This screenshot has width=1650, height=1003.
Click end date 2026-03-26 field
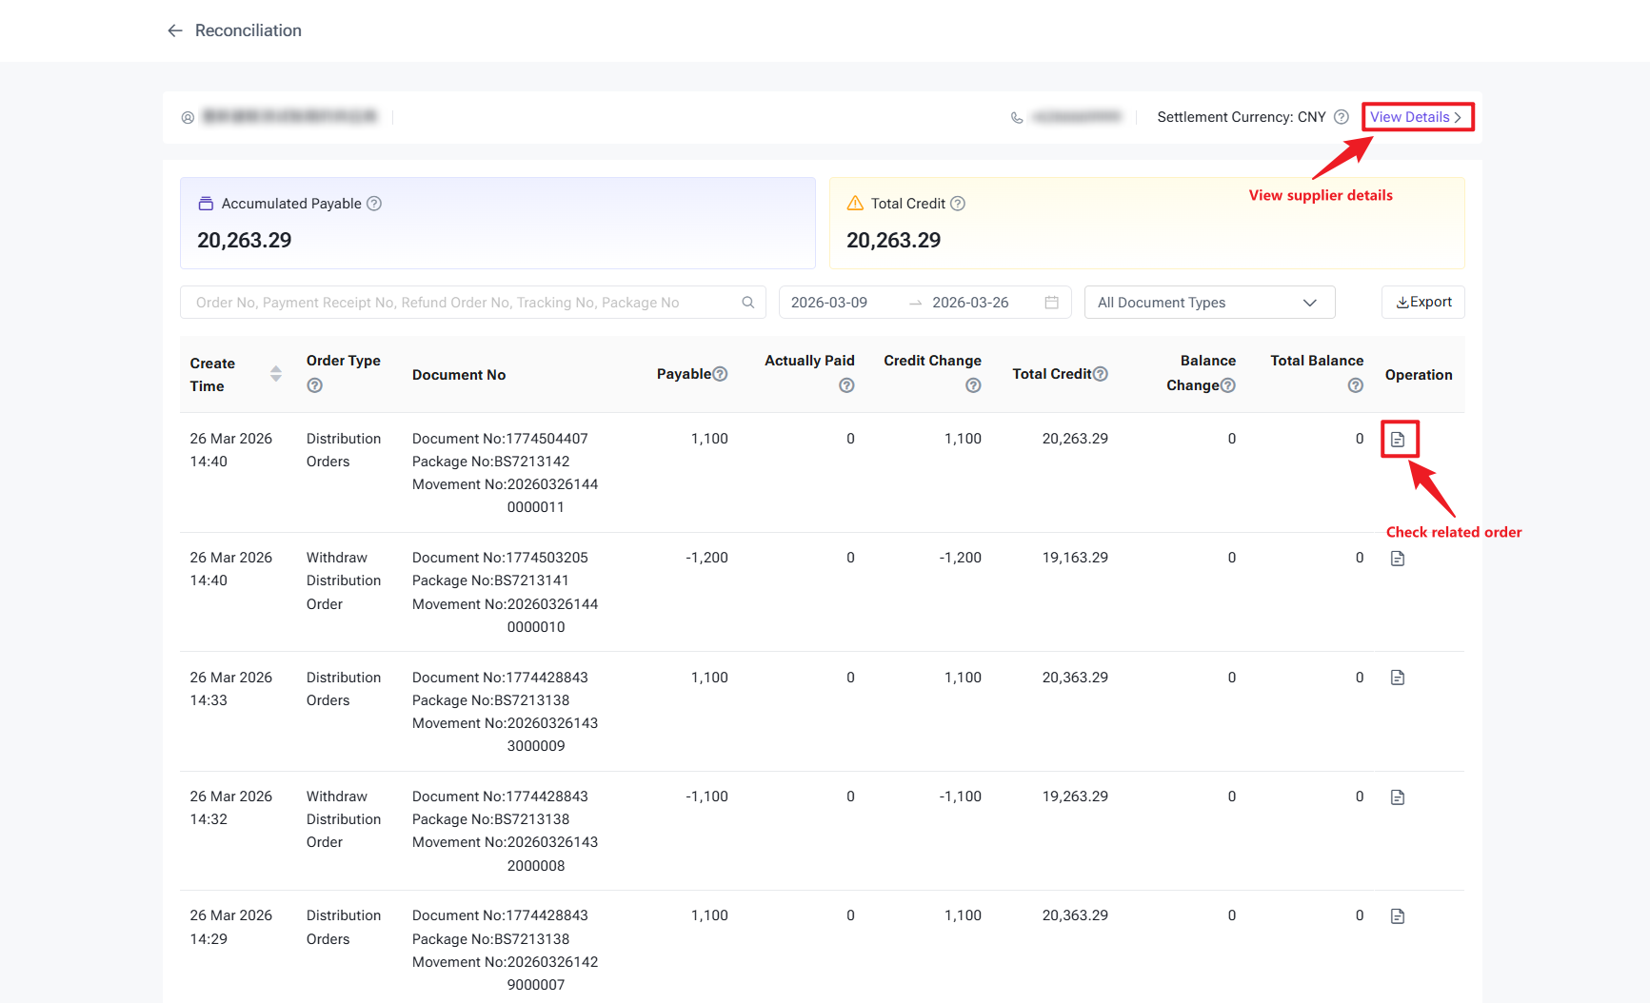click(x=970, y=303)
